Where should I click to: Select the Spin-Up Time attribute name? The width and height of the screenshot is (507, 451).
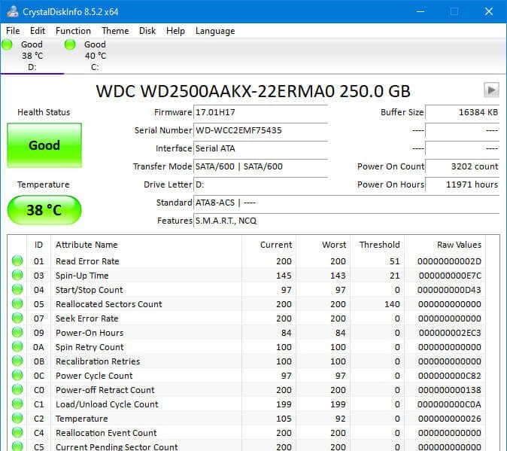[x=82, y=276]
